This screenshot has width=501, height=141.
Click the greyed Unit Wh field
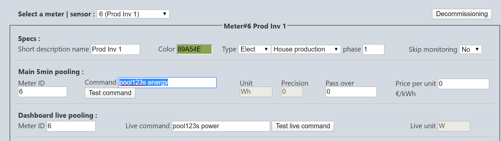256,92
